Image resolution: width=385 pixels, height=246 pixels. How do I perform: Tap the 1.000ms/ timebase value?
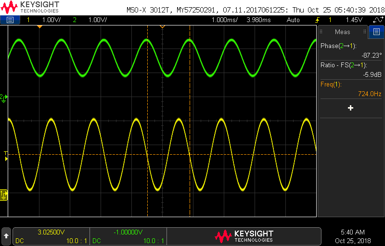coord(225,20)
